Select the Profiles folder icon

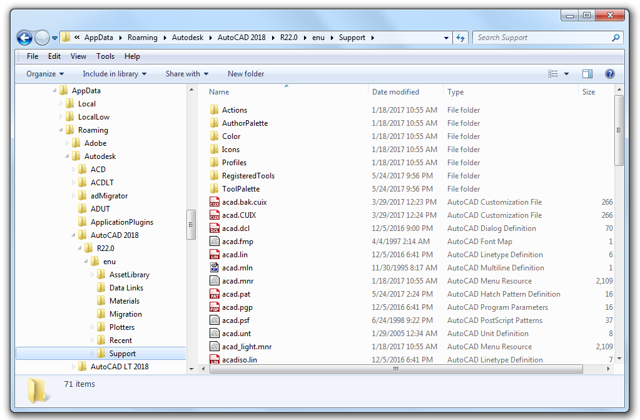coord(215,162)
